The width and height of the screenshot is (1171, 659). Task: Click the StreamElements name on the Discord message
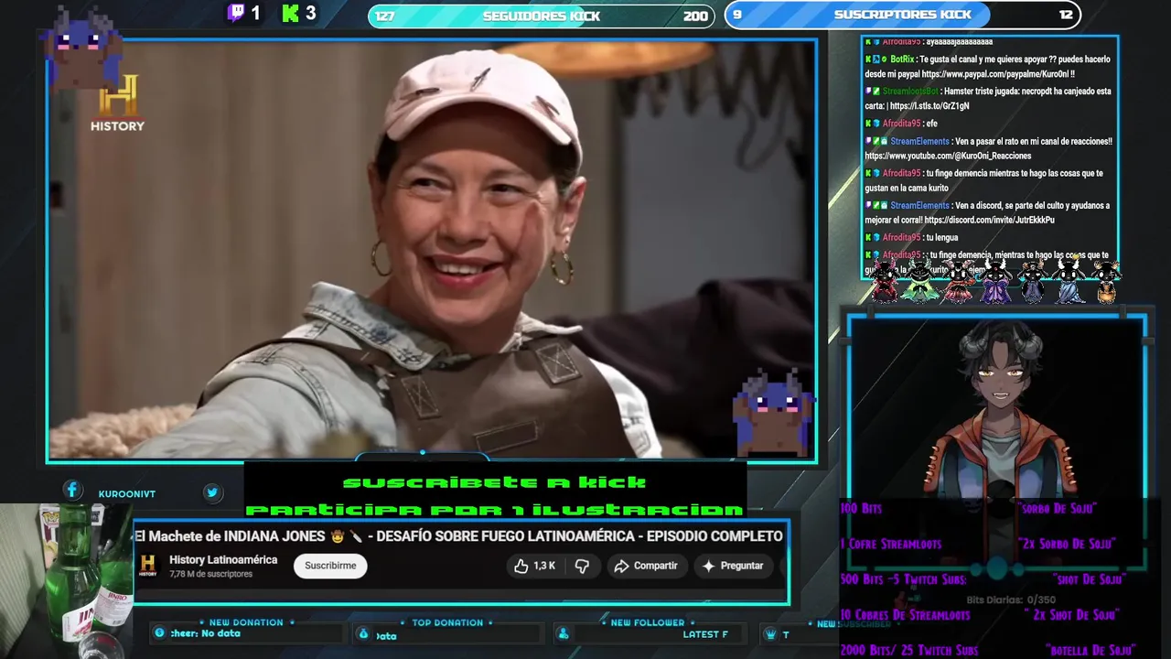[x=919, y=206]
